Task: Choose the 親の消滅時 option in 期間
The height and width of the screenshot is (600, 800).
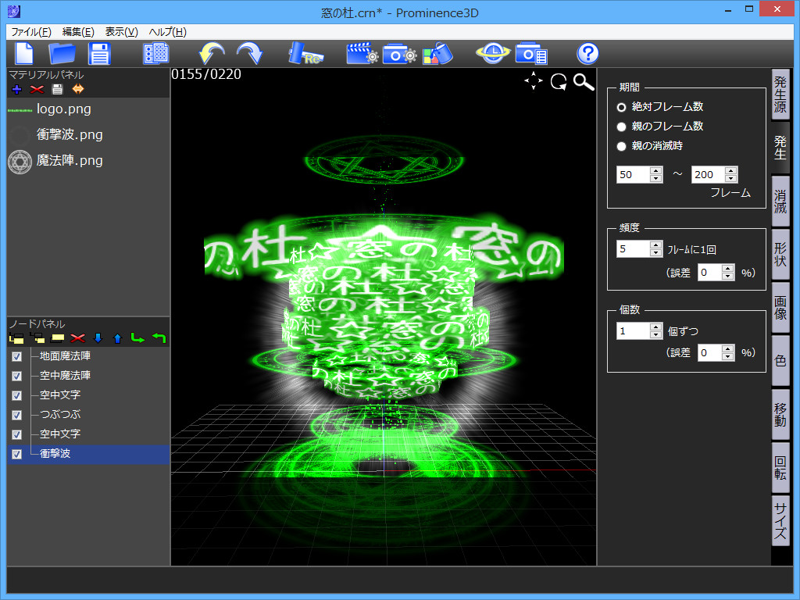Action: click(x=621, y=146)
